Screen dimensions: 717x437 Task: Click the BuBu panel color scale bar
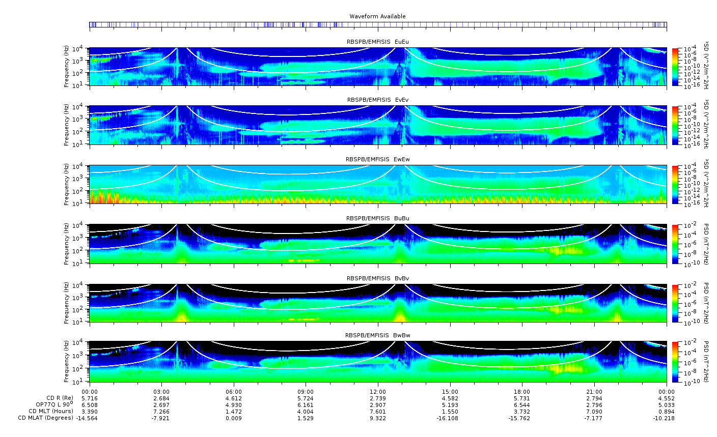click(x=675, y=244)
